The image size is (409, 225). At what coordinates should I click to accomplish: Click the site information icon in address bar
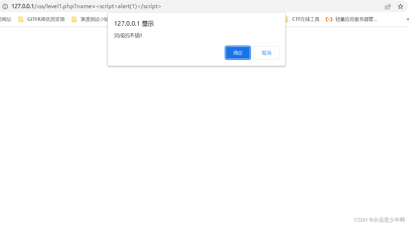pyautogui.click(x=5, y=6)
